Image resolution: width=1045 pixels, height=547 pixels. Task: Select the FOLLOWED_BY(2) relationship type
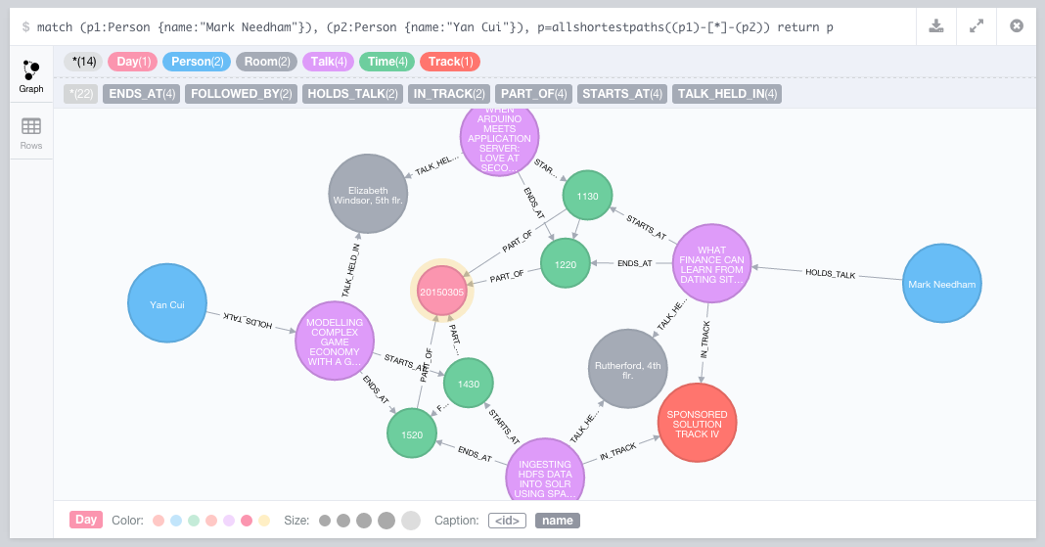click(x=242, y=94)
